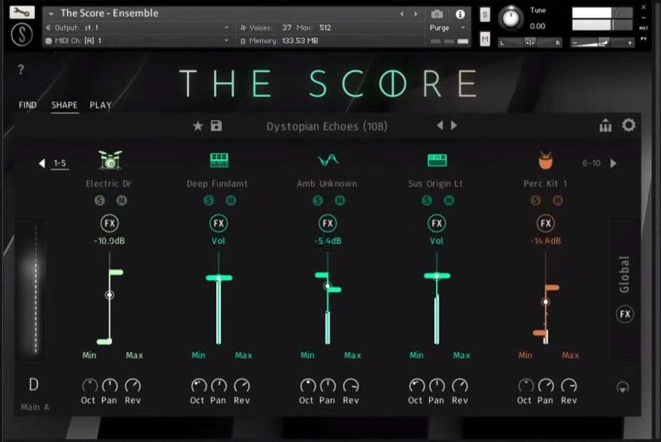Open FX for the Sus Origin Lt layer
This screenshot has width=661, height=442.
(x=437, y=223)
